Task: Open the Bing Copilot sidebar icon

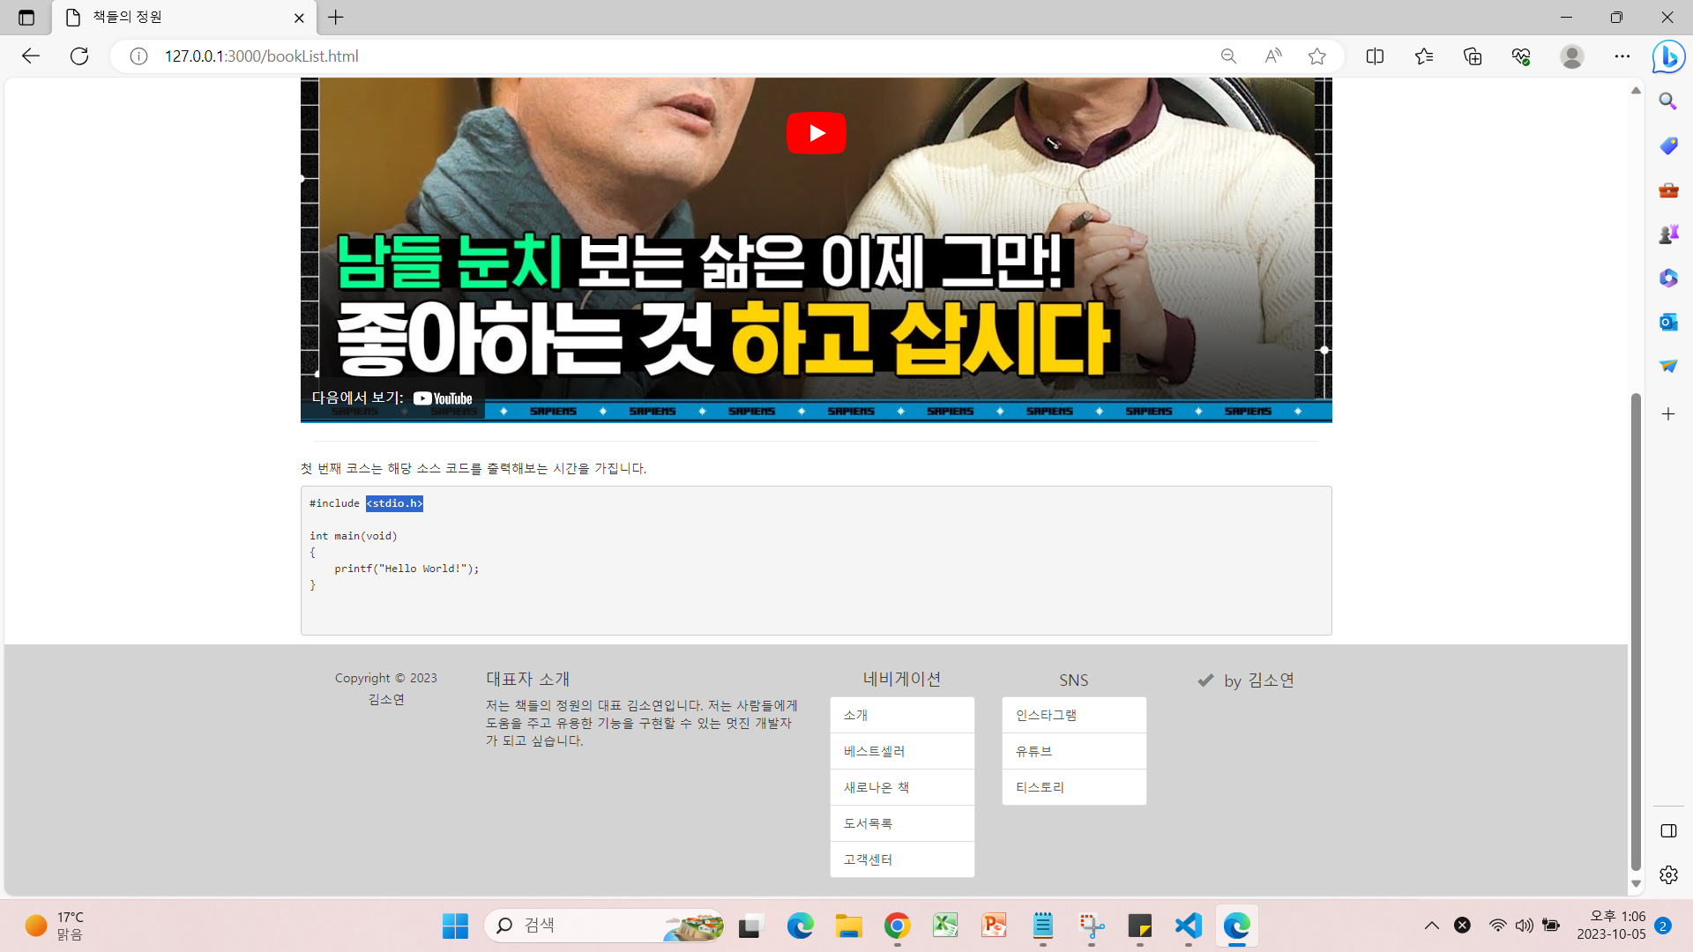Action: pos(1668,57)
